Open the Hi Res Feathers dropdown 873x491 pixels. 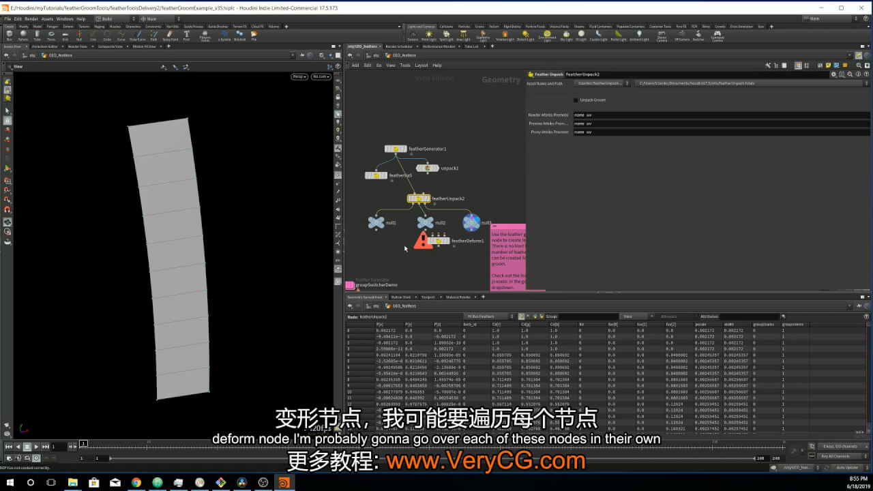tap(490, 316)
